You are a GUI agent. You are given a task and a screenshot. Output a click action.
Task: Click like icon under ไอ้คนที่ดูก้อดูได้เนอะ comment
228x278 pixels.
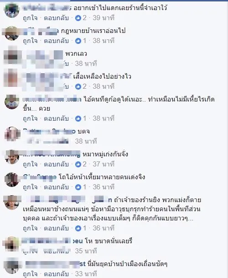click(78, 118)
